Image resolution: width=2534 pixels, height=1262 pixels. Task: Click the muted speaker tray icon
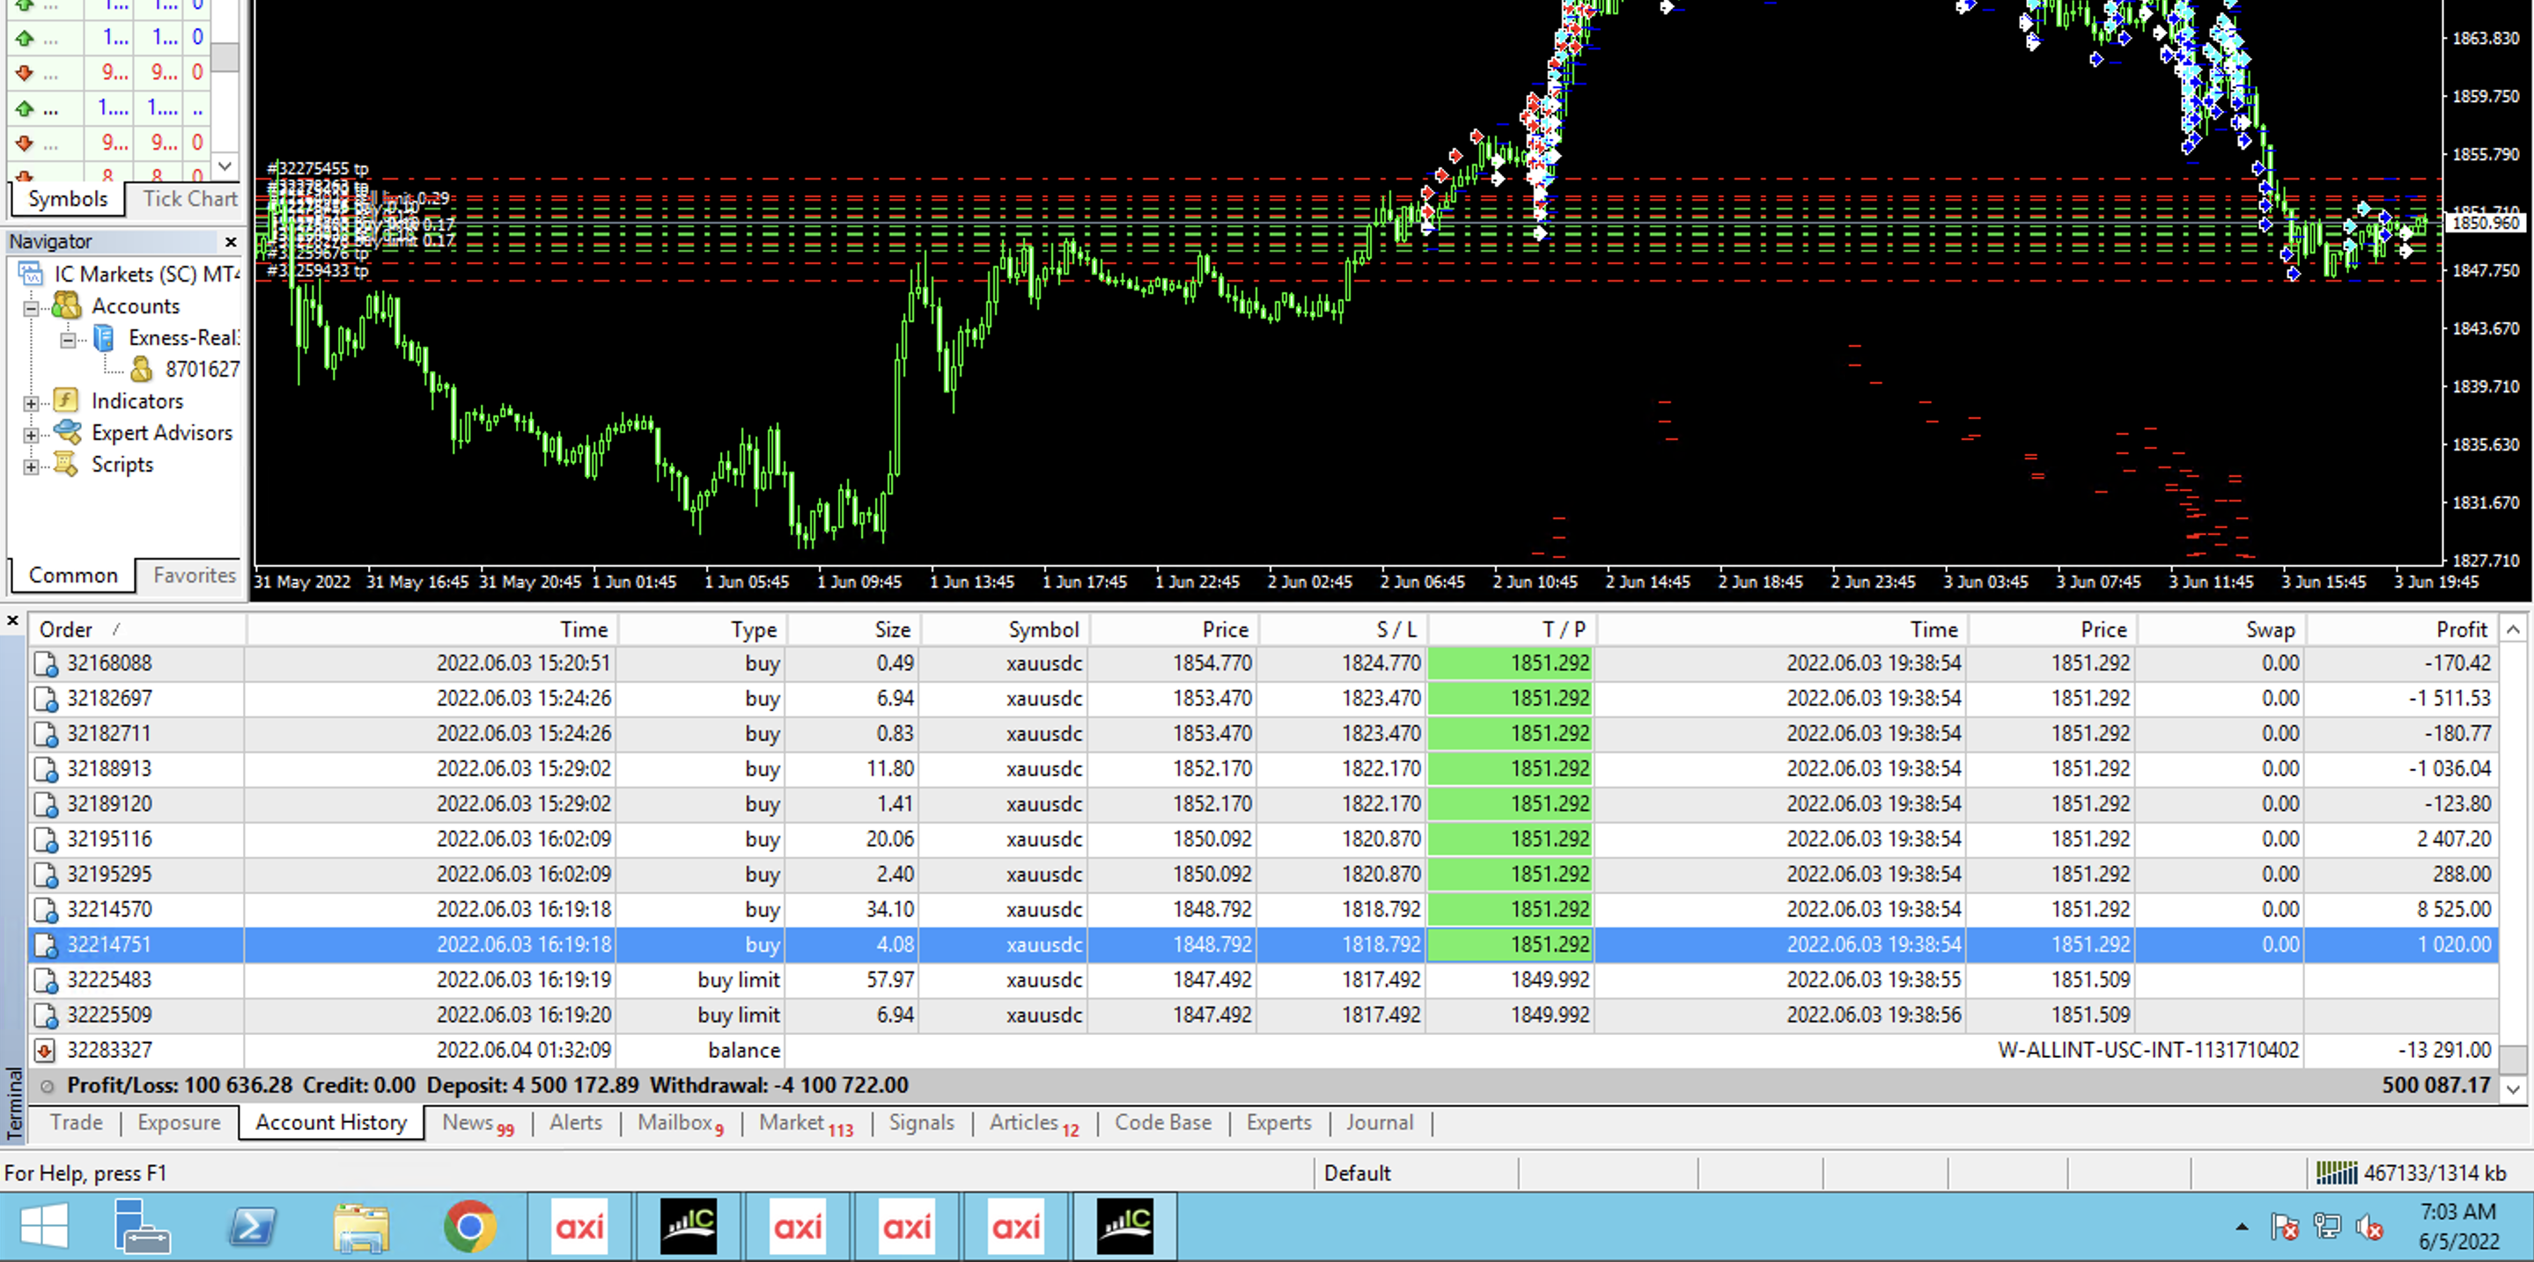coord(2368,1227)
